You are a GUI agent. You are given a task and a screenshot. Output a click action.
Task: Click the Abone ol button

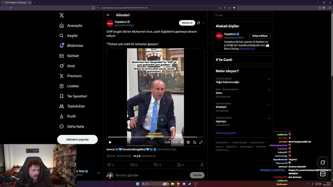(187, 23)
